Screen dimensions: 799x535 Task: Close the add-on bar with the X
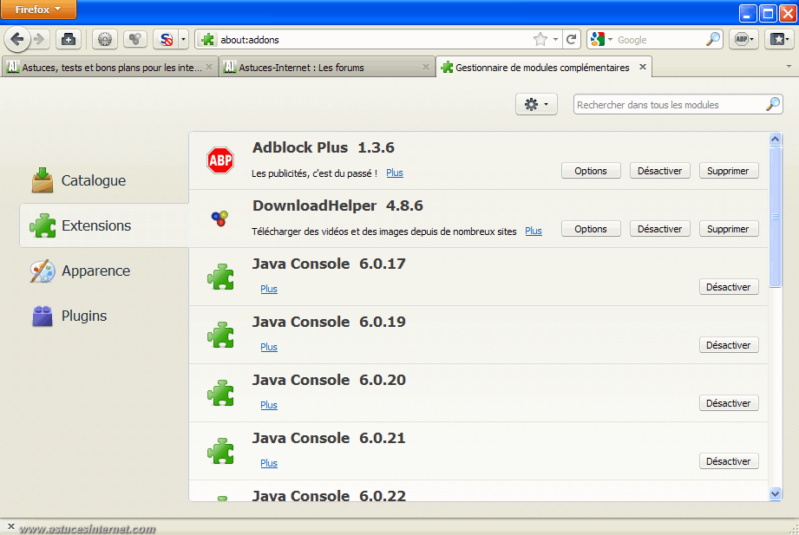point(10,526)
